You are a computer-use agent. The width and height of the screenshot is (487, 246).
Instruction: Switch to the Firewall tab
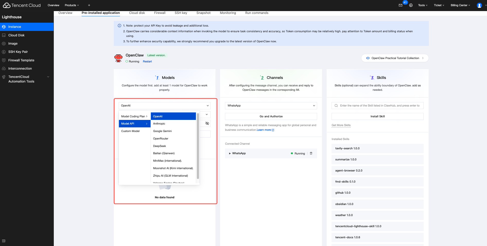coord(160,13)
